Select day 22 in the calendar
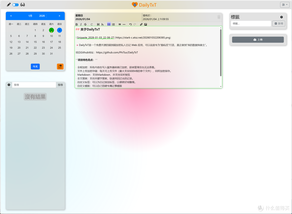The image size is (292, 214). (35, 48)
